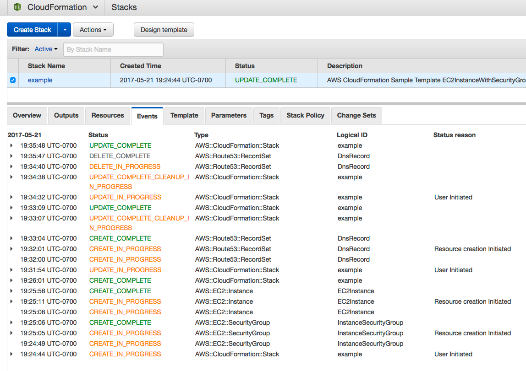This screenshot has width=526, height=371.
Task: Expand the 19:34:40 DELETE_IN_PROGRESS event
Action: (x=12, y=167)
